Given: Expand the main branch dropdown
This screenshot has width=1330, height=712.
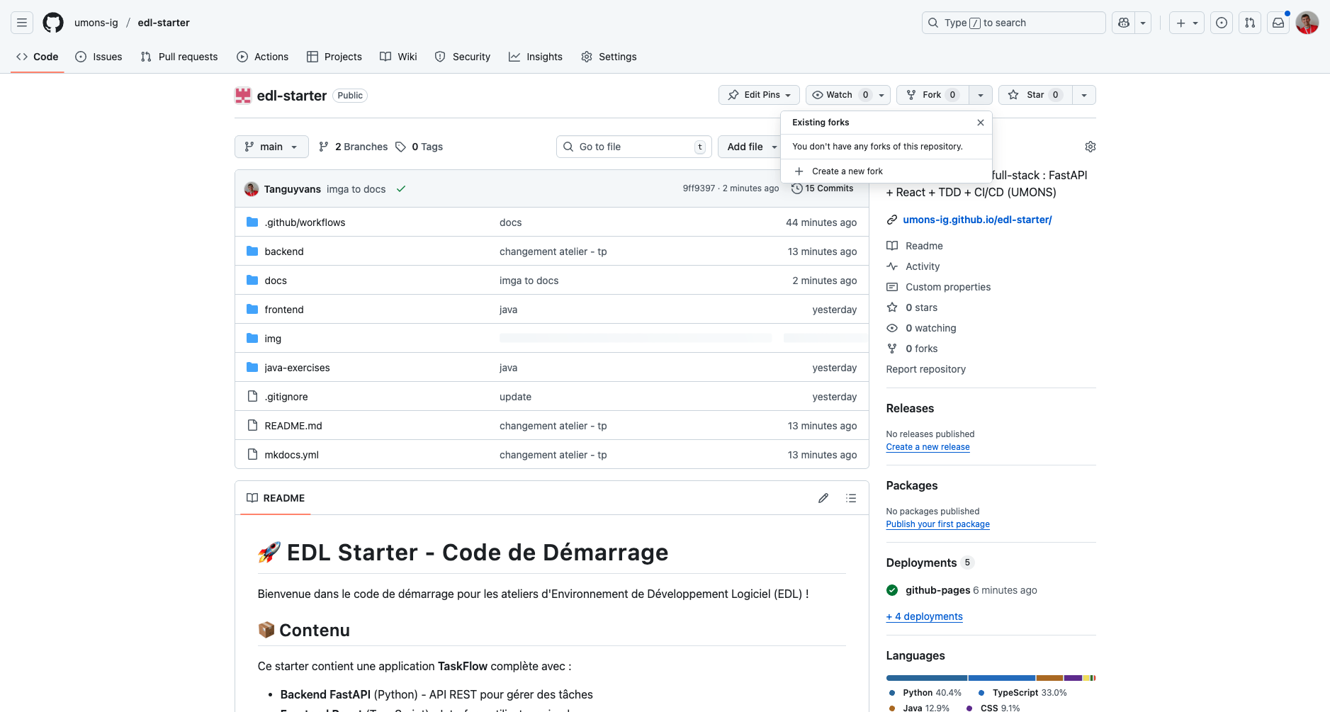Looking at the screenshot, I should pyautogui.click(x=271, y=147).
